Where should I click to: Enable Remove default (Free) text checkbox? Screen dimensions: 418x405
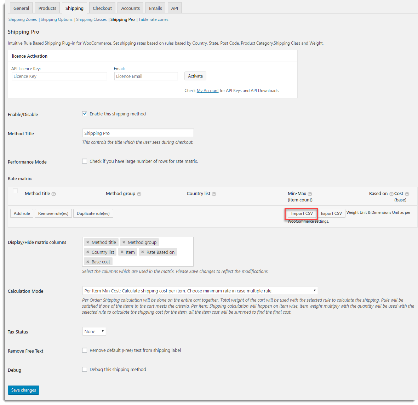click(x=85, y=350)
